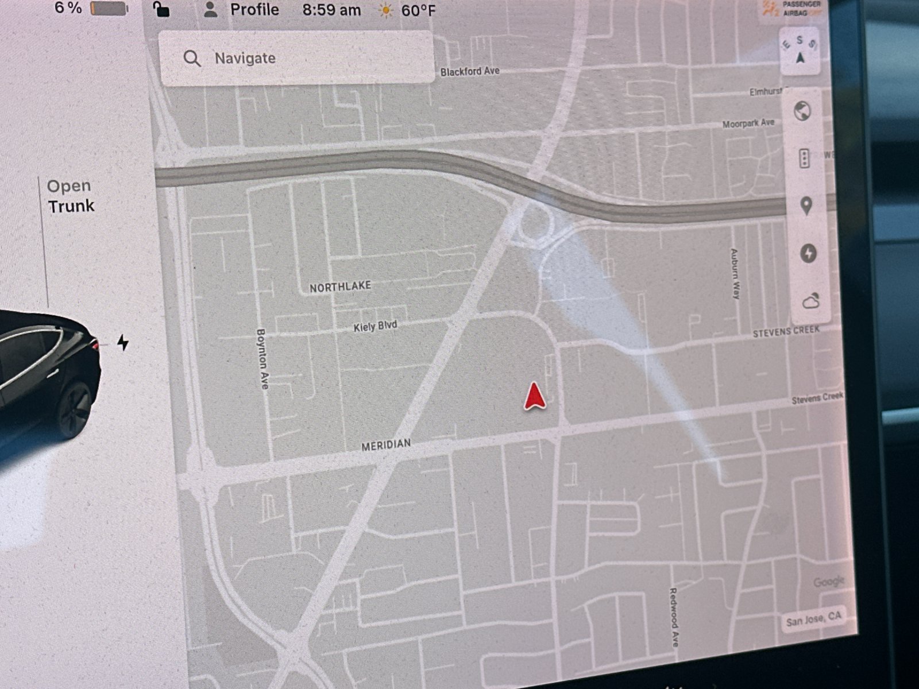Open the Profile menu
This screenshot has height=689, width=919.
(x=254, y=10)
